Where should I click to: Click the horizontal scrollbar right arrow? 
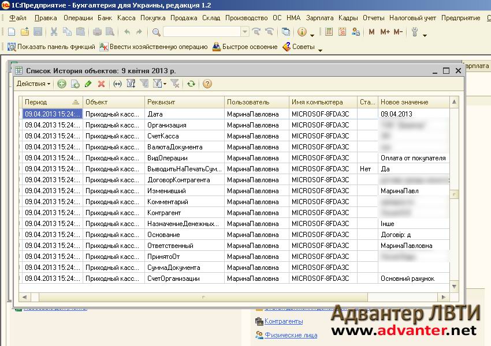pyautogui.click(x=444, y=297)
